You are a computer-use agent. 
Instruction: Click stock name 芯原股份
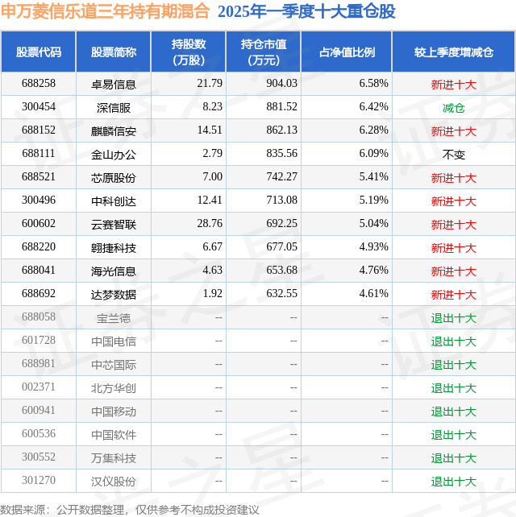(x=114, y=178)
